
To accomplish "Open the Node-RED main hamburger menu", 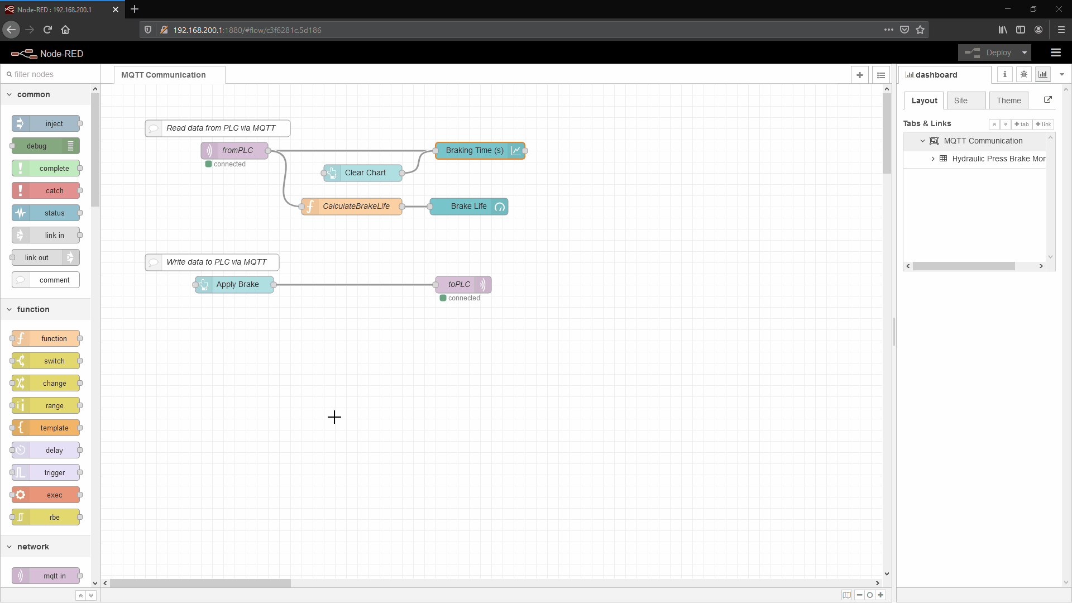I will coord(1055,52).
